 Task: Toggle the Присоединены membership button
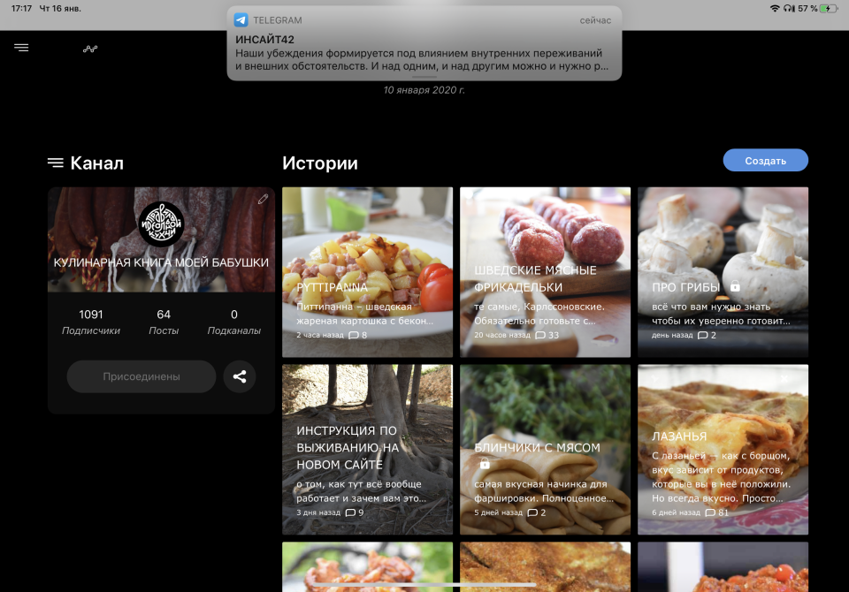(x=141, y=376)
